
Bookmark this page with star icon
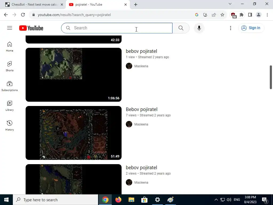click(x=222, y=15)
